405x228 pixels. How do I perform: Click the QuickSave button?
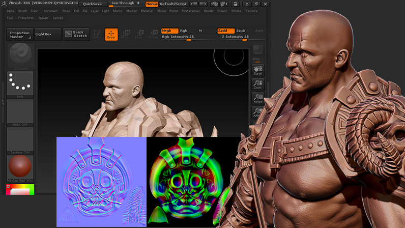click(93, 4)
